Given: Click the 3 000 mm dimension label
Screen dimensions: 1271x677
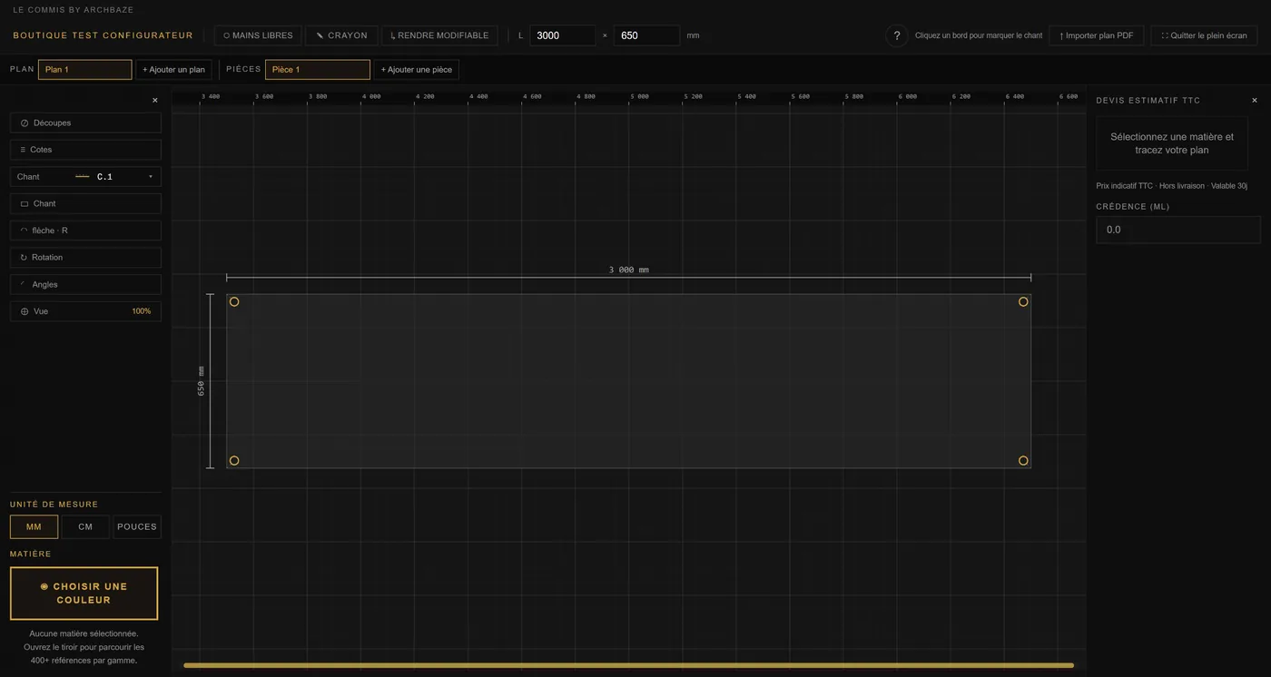Looking at the screenshot, I should pos(628,270).
